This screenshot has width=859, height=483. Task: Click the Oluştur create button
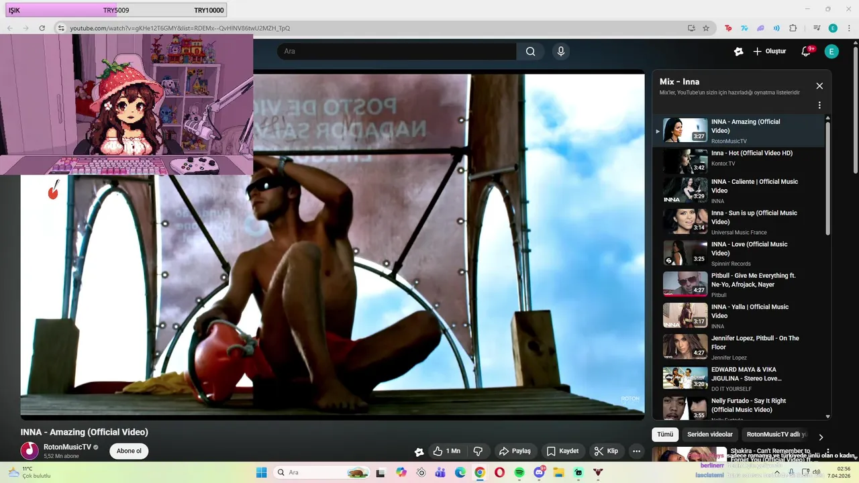pos(769,52)
